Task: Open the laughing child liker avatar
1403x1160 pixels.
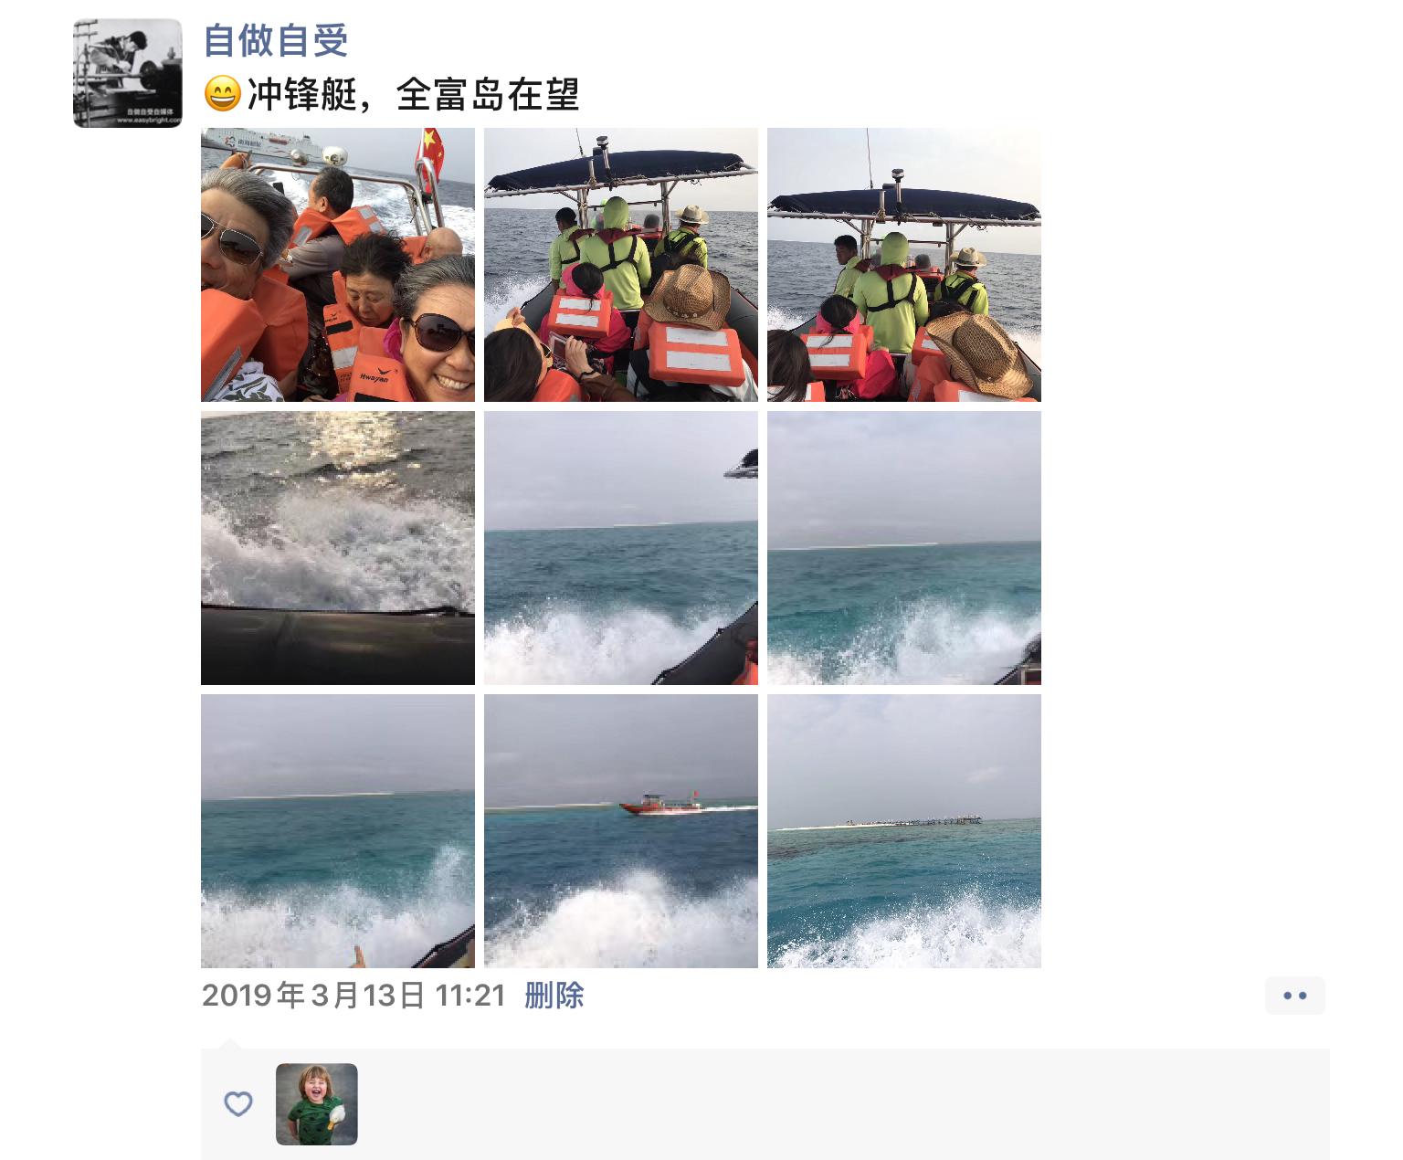Action: tap(317, 1104)
